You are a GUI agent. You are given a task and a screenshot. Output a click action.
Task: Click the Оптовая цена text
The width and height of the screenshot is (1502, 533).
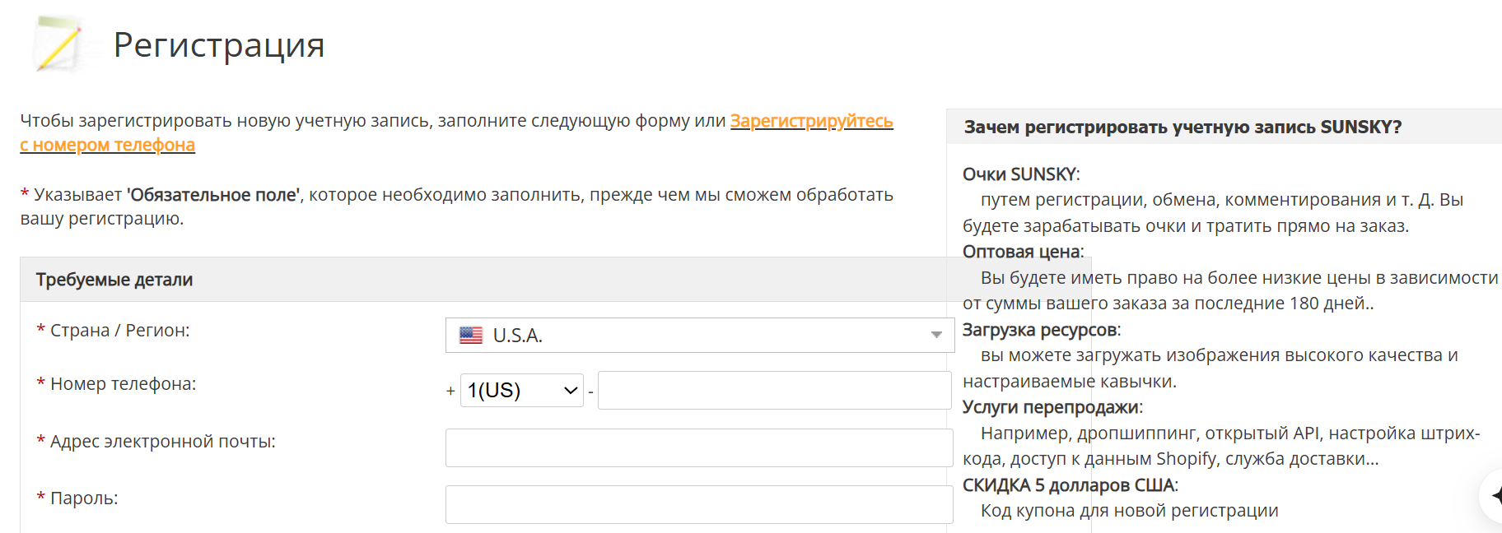(1023, 252)
